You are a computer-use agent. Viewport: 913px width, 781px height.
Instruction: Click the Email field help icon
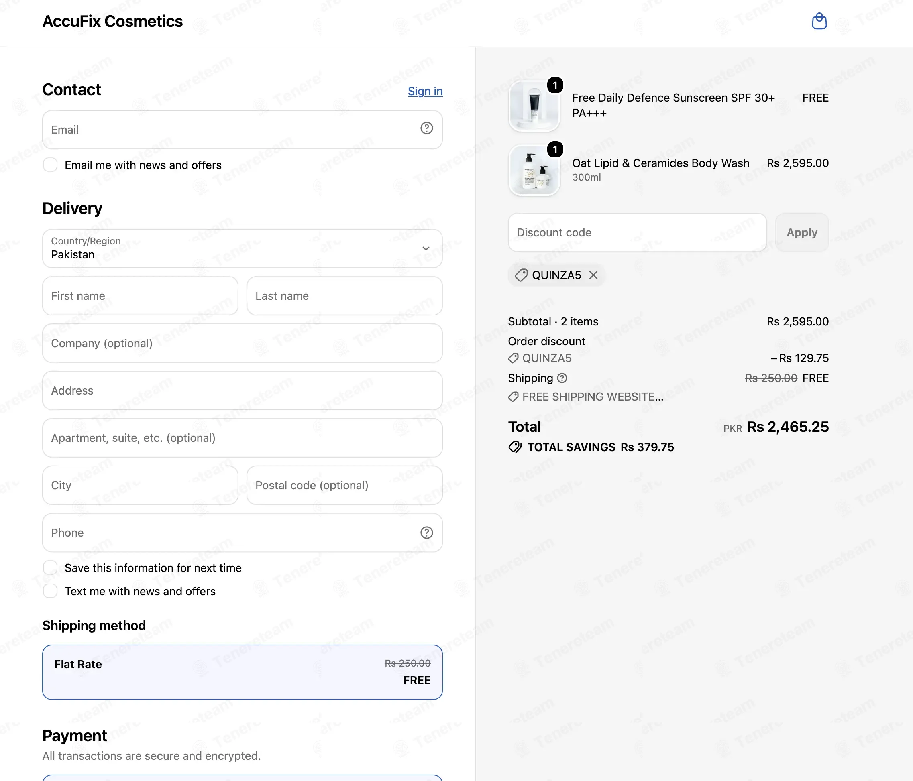click(426, 128)
